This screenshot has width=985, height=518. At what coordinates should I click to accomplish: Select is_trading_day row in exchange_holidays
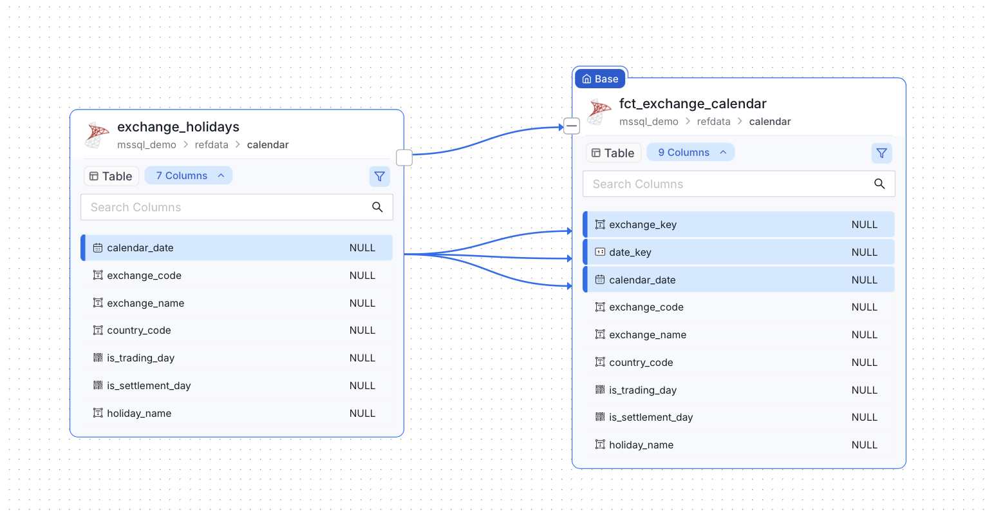click(237, 358)
